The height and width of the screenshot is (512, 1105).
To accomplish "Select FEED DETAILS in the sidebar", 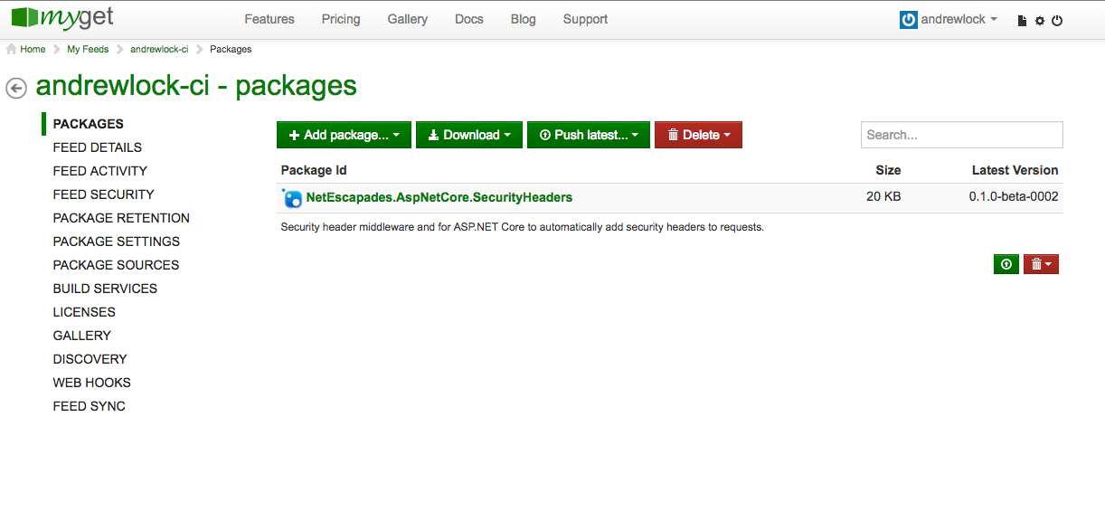I will (98, 147).
